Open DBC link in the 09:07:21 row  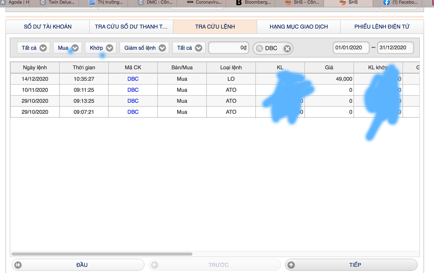(x=133, y=112)
